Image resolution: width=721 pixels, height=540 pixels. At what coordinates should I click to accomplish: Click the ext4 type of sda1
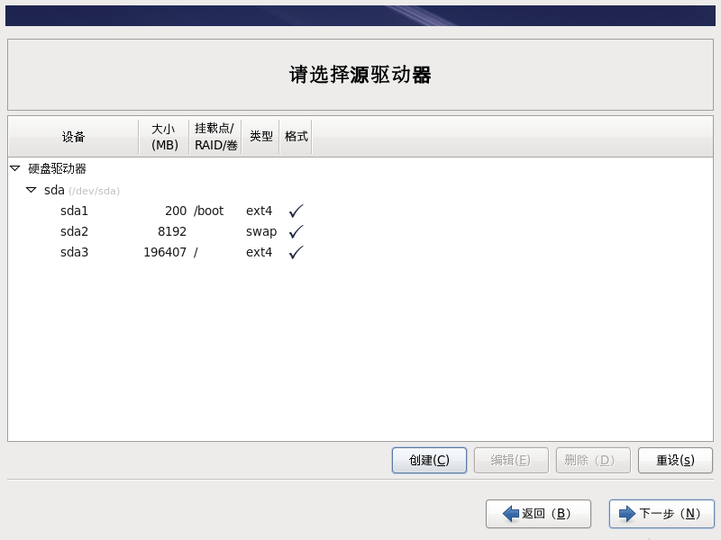pyautogui.click(x=259, y=211)
